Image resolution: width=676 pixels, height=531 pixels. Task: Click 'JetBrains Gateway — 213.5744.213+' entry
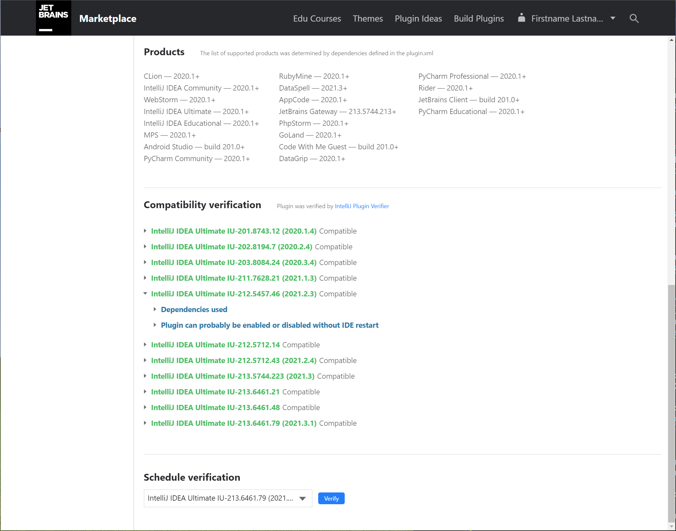point(338,111)
